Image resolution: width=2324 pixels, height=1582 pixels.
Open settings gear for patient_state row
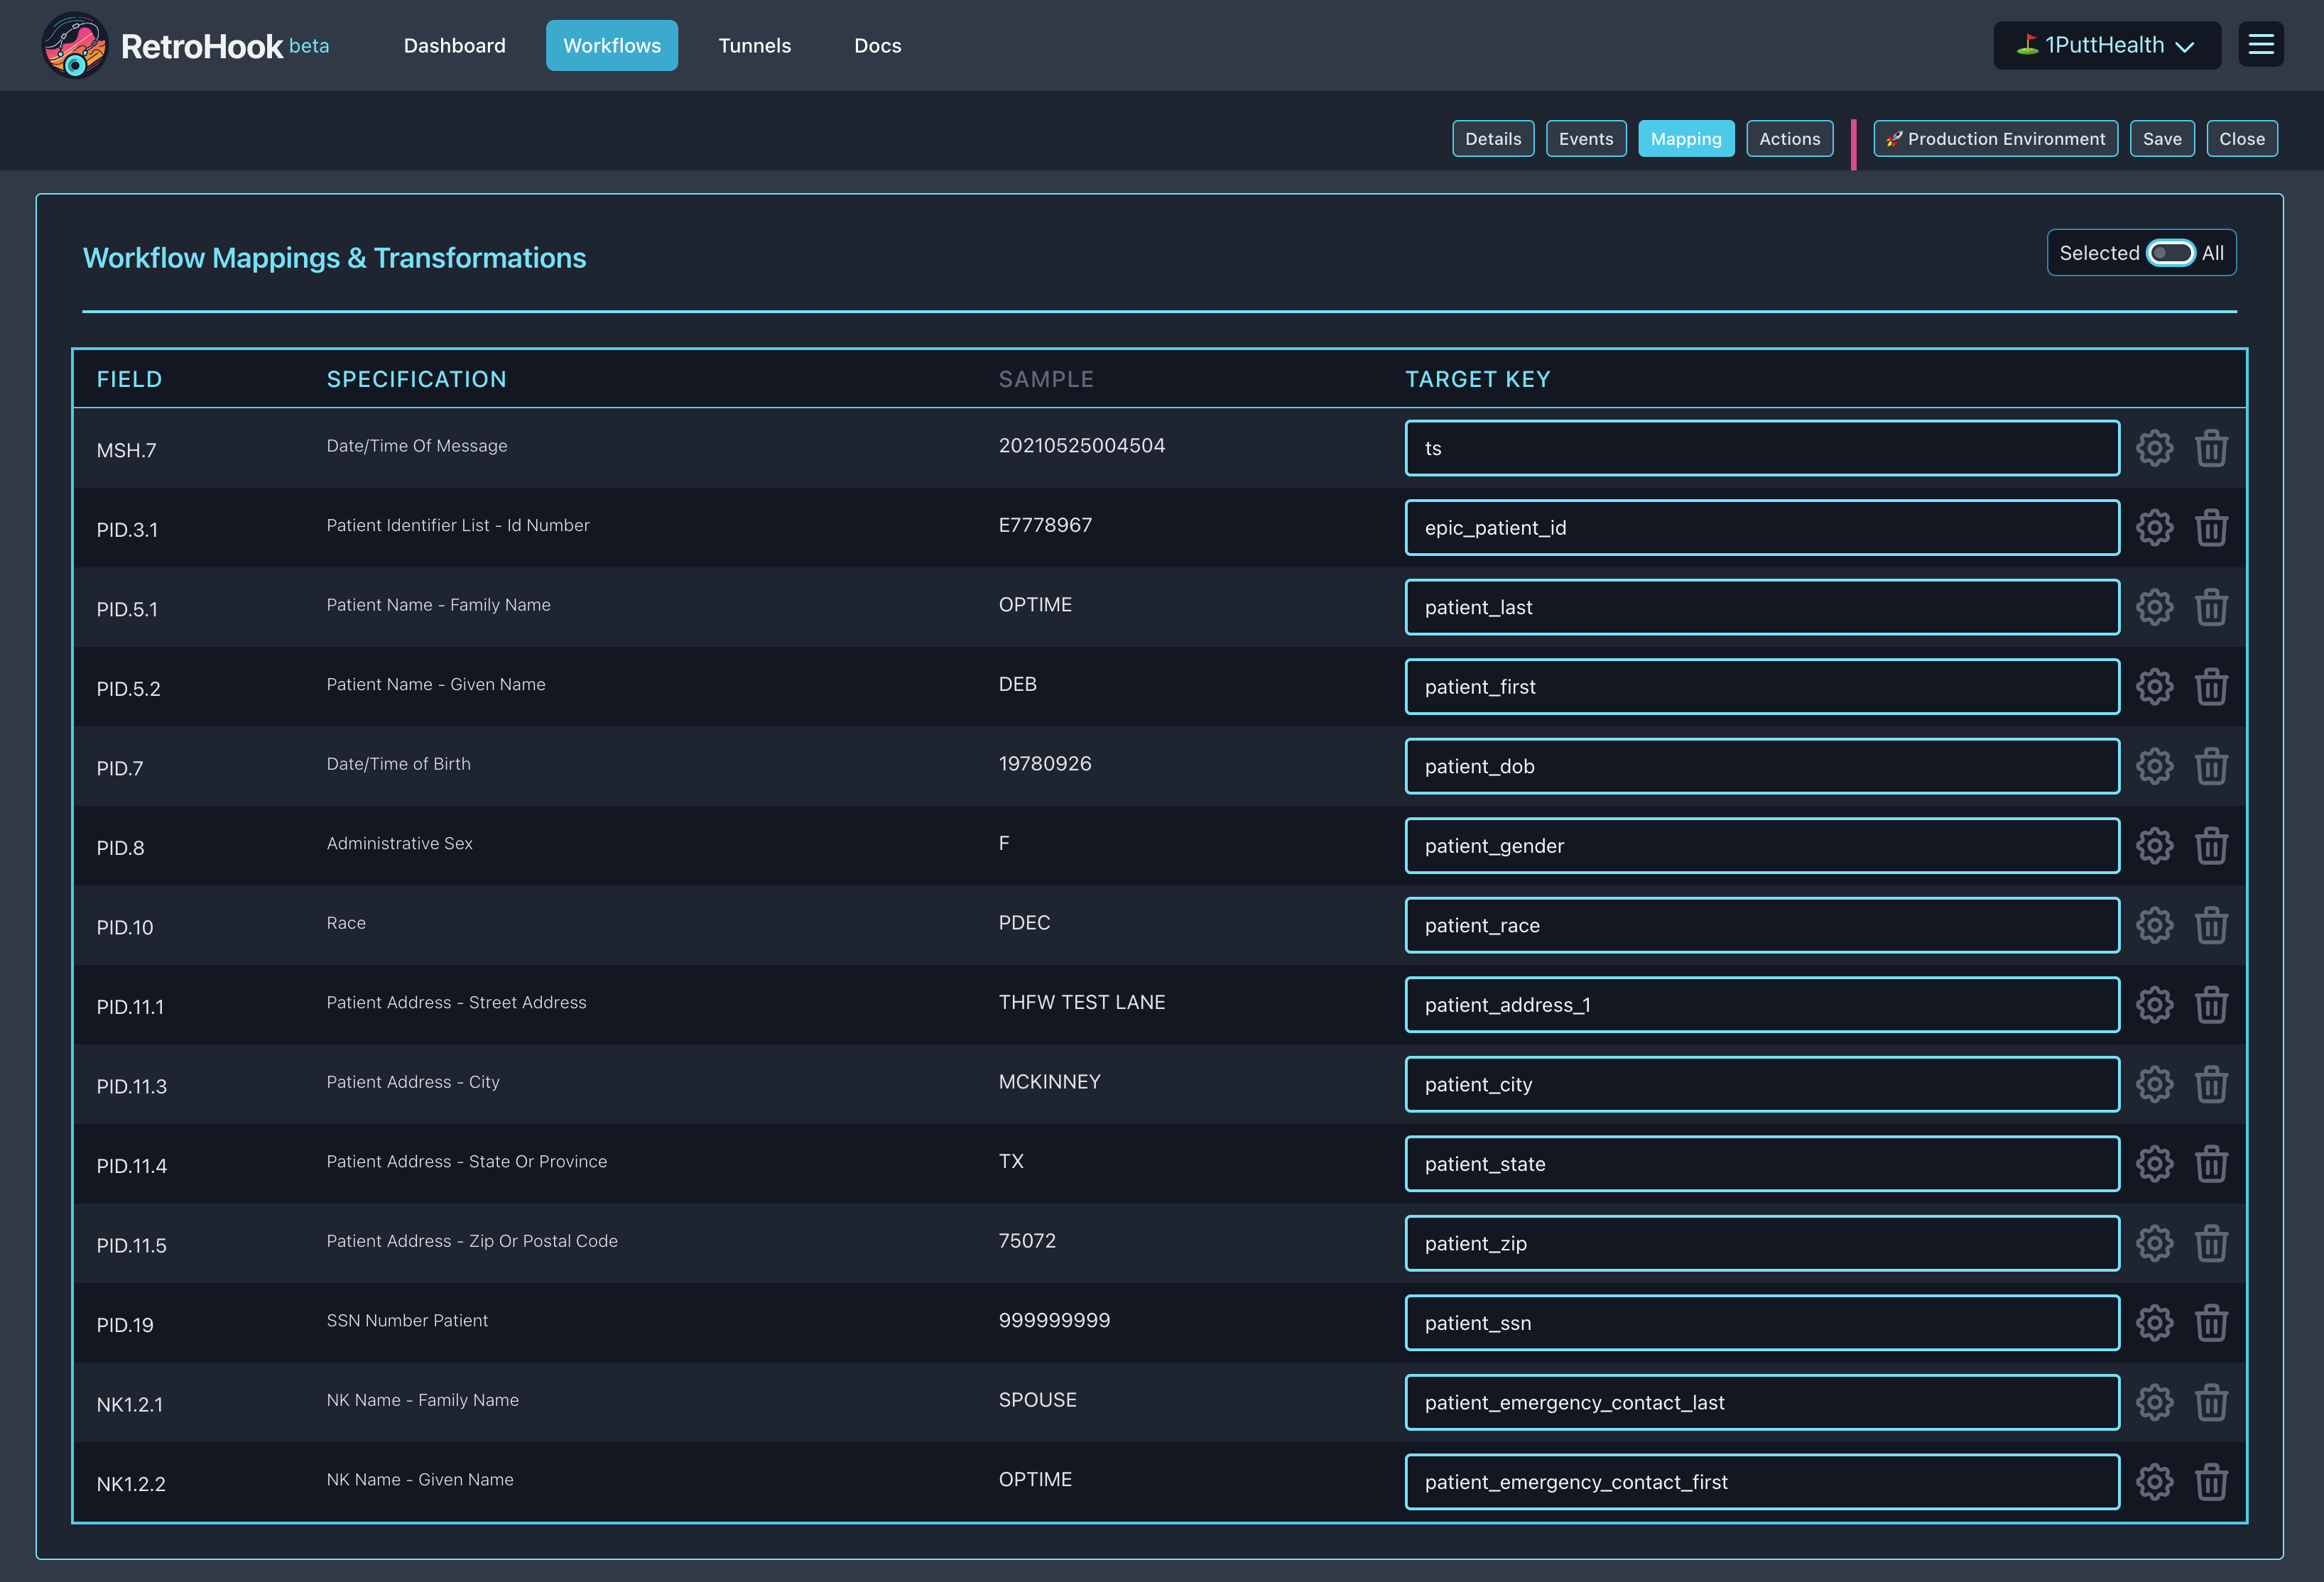coord(2154,1164)
